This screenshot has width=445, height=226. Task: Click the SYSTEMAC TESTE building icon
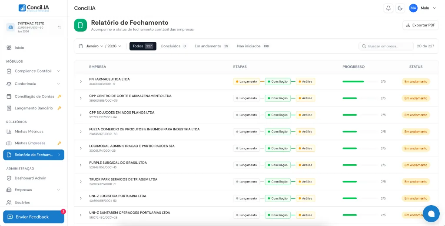10,27
